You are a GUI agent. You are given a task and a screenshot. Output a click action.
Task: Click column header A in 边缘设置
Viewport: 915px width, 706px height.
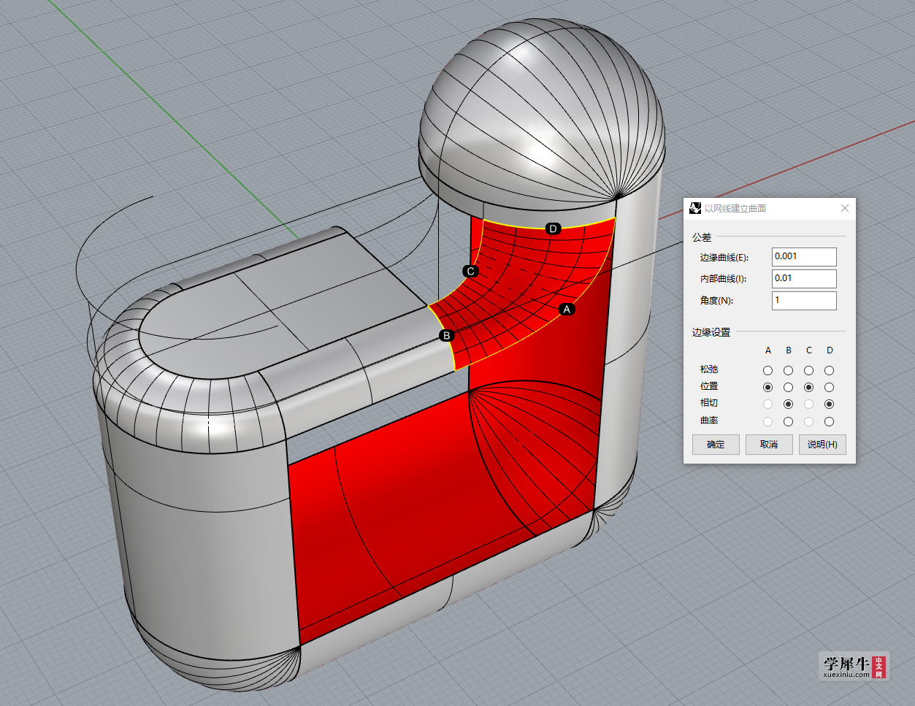pos(768,350)
